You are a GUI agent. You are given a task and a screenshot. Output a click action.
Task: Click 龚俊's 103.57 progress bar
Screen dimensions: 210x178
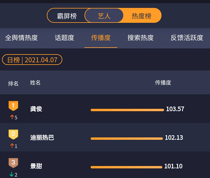coord(127,110)
